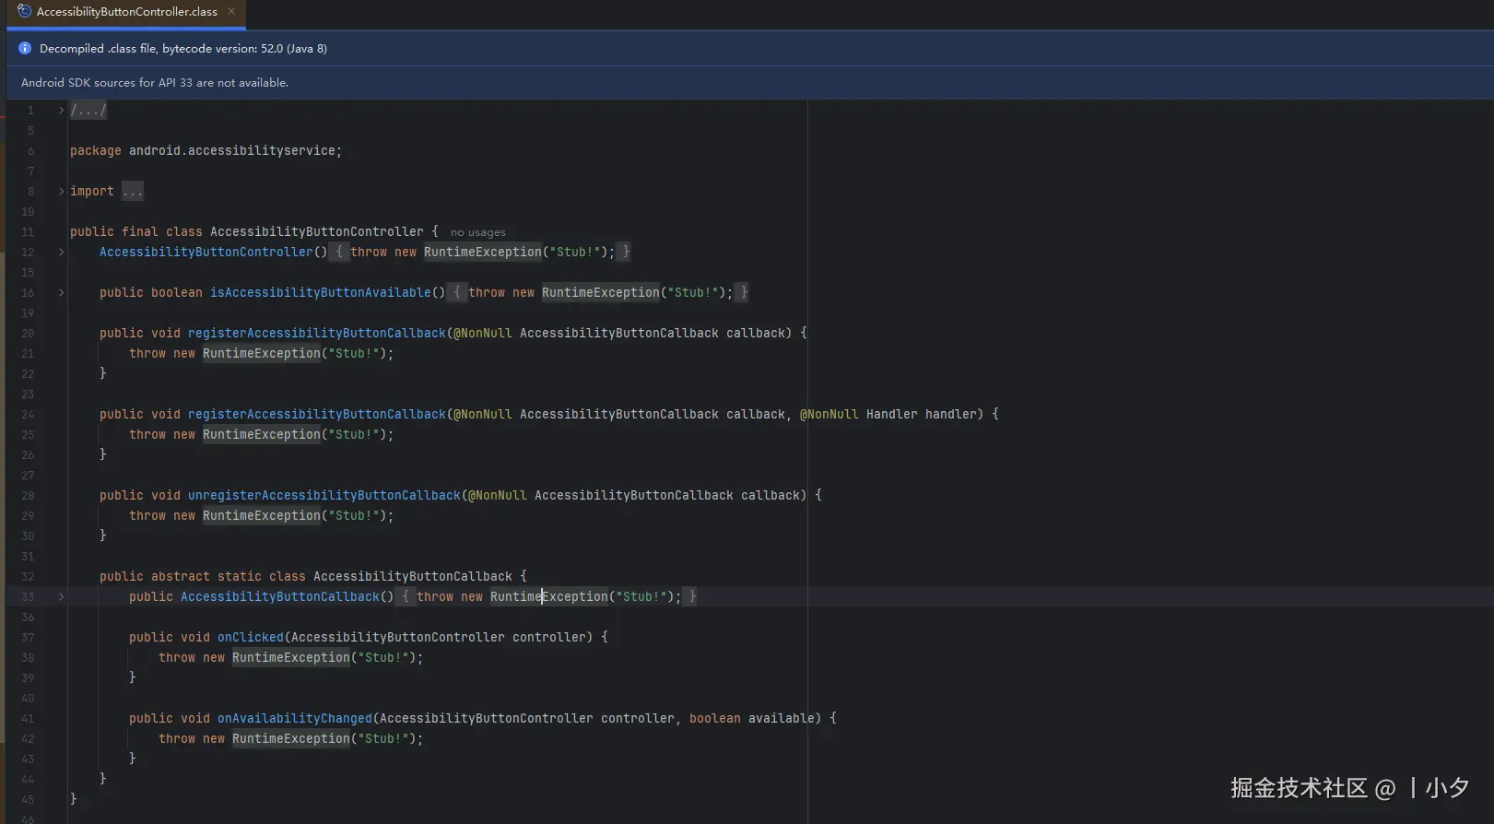Click registerAccessibilityButtonCallback on line 24
Screen dimensions: 1494x824
click(x=317, y=415)
